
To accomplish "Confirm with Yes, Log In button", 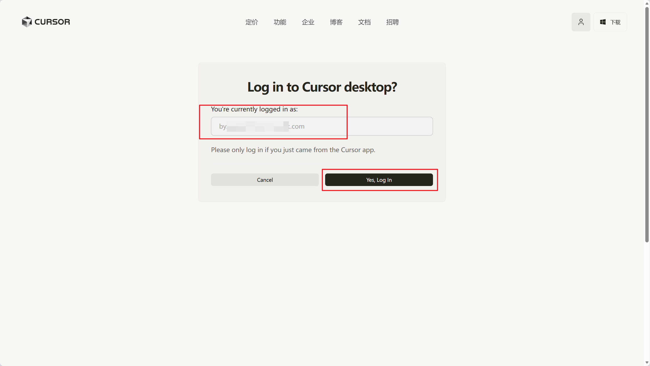I will (379, 180).
